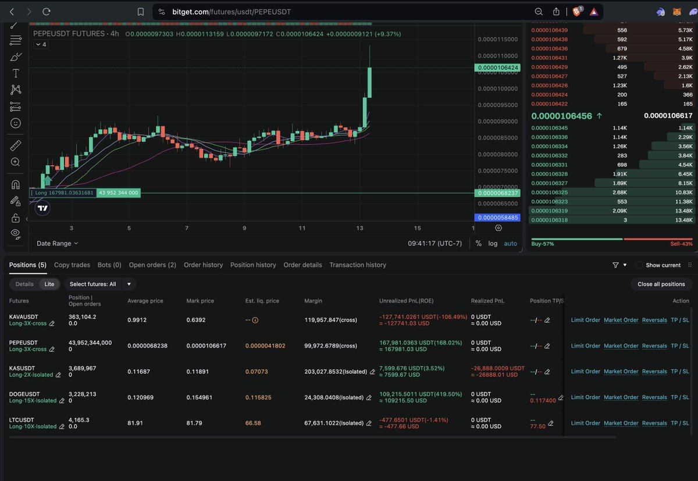
Task: Toggle magnet mode for drawings
Action: (16, 184)
